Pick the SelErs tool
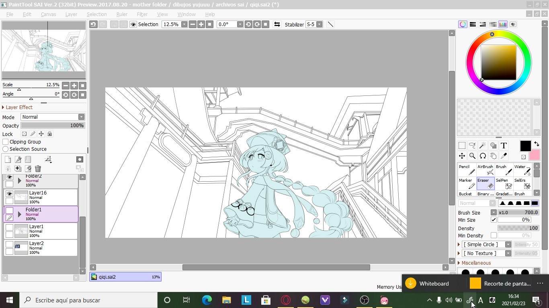This screenshot has width=549, height=308. click(x=522, y=183)
